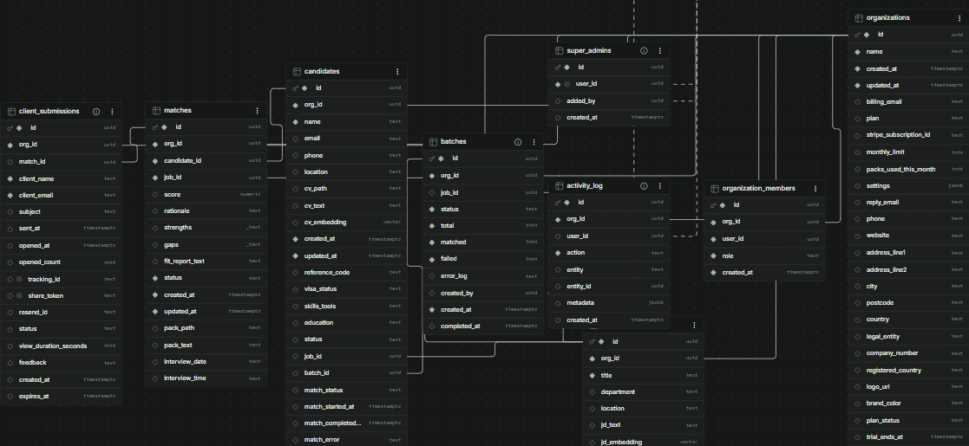Open organizations table options menu
969x446 pixels.
point(959,18)
